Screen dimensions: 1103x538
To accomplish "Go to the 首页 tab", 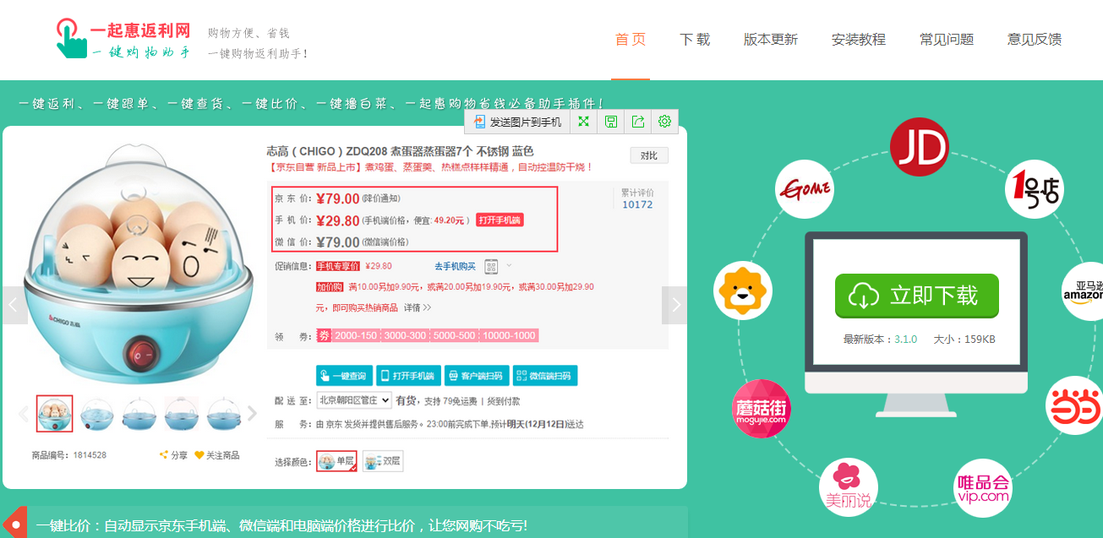I will (x=631, y=40).
